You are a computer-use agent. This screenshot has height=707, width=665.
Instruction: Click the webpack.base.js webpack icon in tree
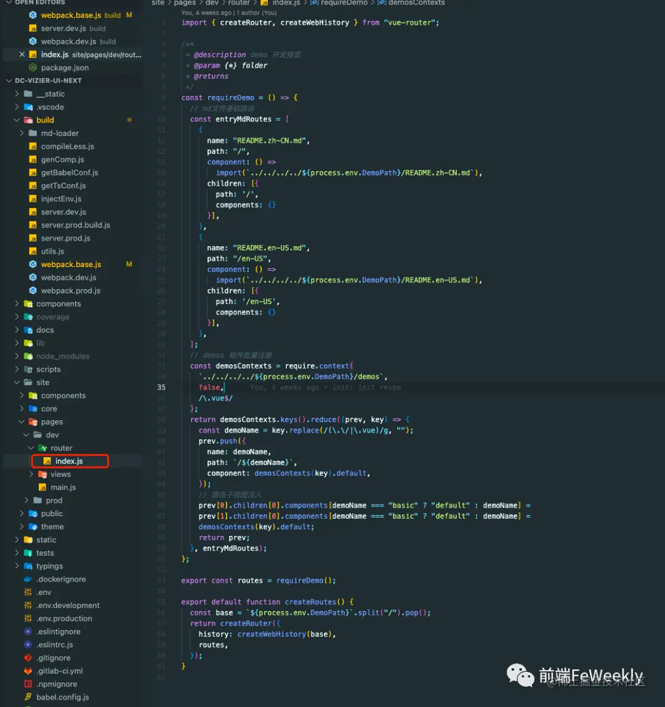[x=33, y=264]
